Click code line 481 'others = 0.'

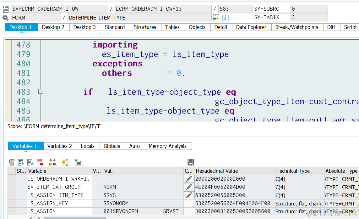(x=143, y=73)
